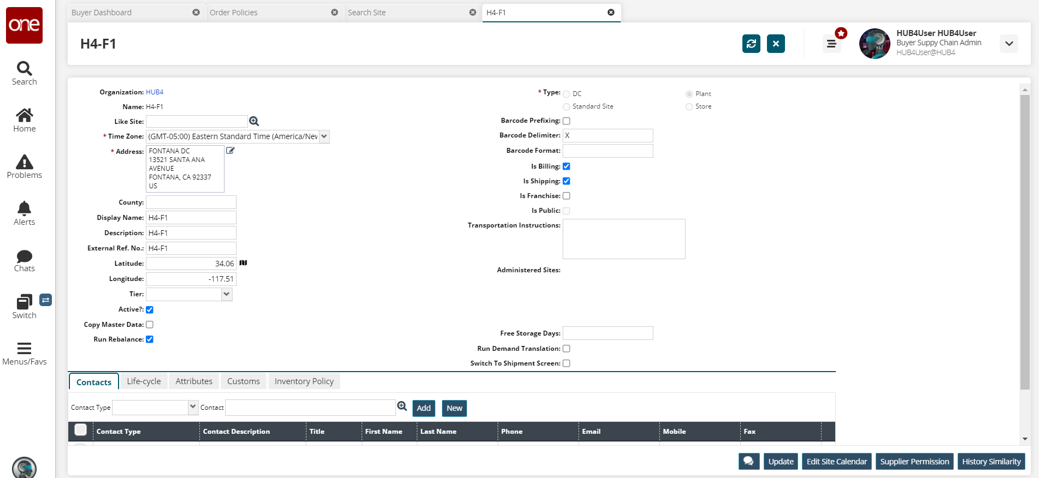This screenshot has height=478, width=1039.
Task: Check Switch To Shipment Screen checkbox
Action: pyautogui.click(x=566, y=363)
